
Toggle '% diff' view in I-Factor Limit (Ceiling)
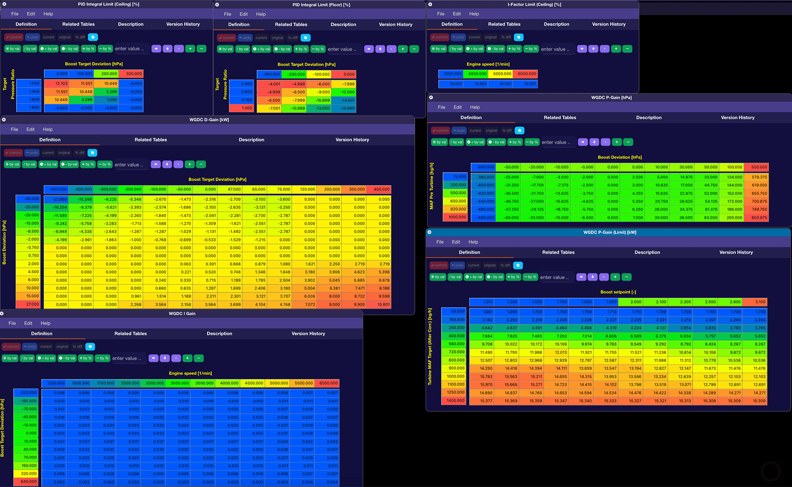tap(506, 37)
